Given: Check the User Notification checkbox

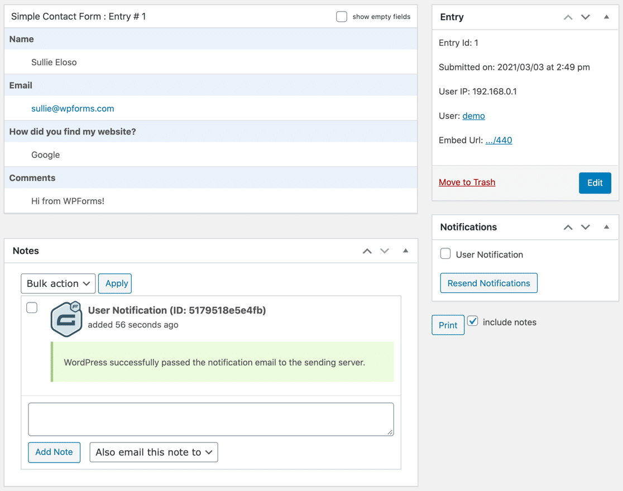Looking at the screenshot, I should 445,253.
